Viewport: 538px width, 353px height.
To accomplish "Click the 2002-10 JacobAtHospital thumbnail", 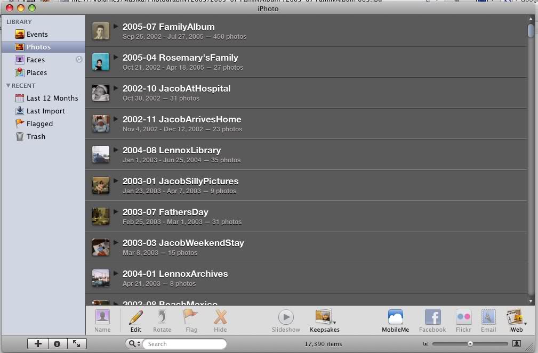I will point(101,93).
